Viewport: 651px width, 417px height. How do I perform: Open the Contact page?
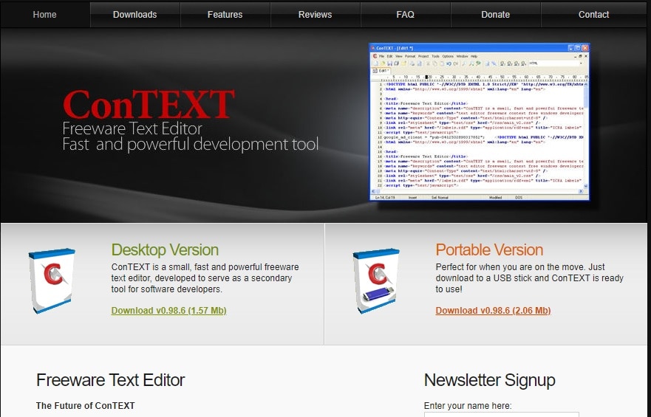tap(593, 15)
